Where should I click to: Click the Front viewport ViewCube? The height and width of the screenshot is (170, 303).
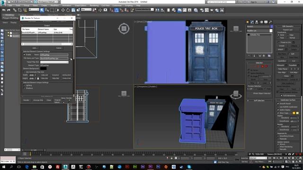tap(236, 29)
